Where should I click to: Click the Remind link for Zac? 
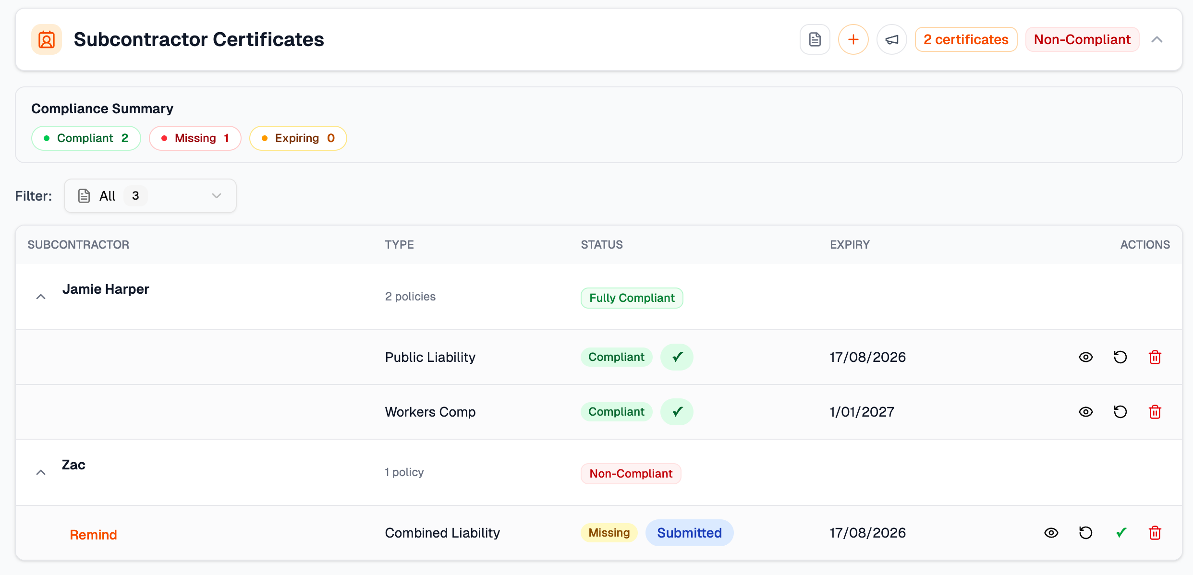(x=93, y=535)
